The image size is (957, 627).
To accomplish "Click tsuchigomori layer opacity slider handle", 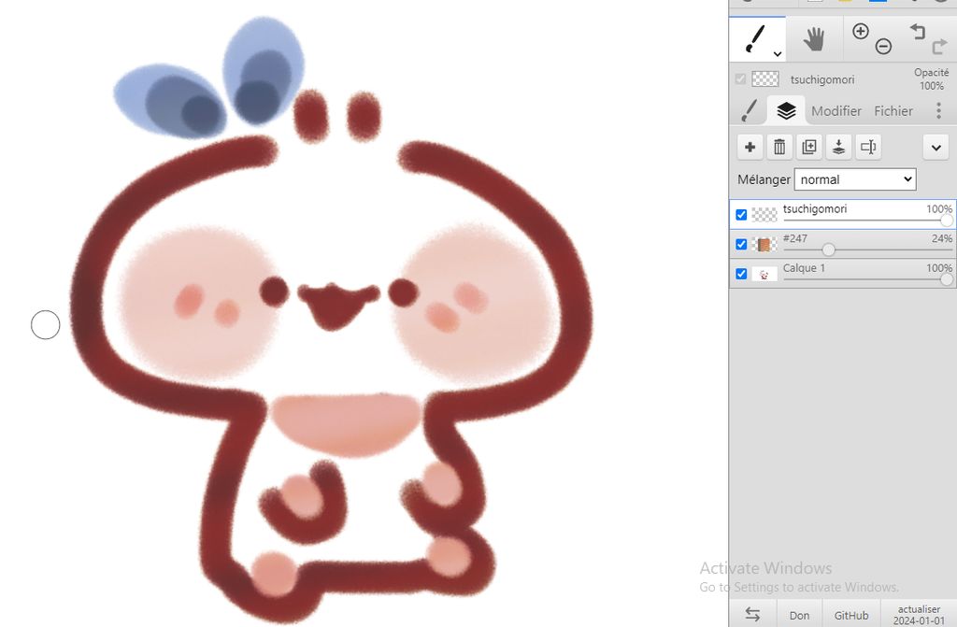I will click(947, 221).
